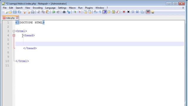Open the Plugins menu
The width and height of the screenshot is (188, 106).
click(x=89, y=8)
